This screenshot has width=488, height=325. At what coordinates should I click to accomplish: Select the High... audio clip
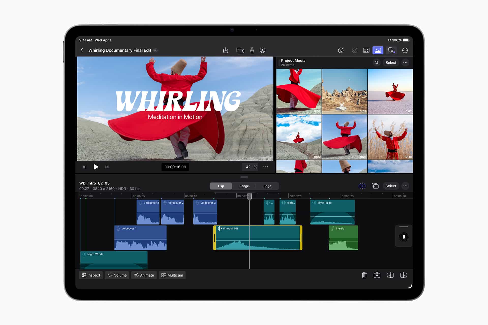click(287, 212)
